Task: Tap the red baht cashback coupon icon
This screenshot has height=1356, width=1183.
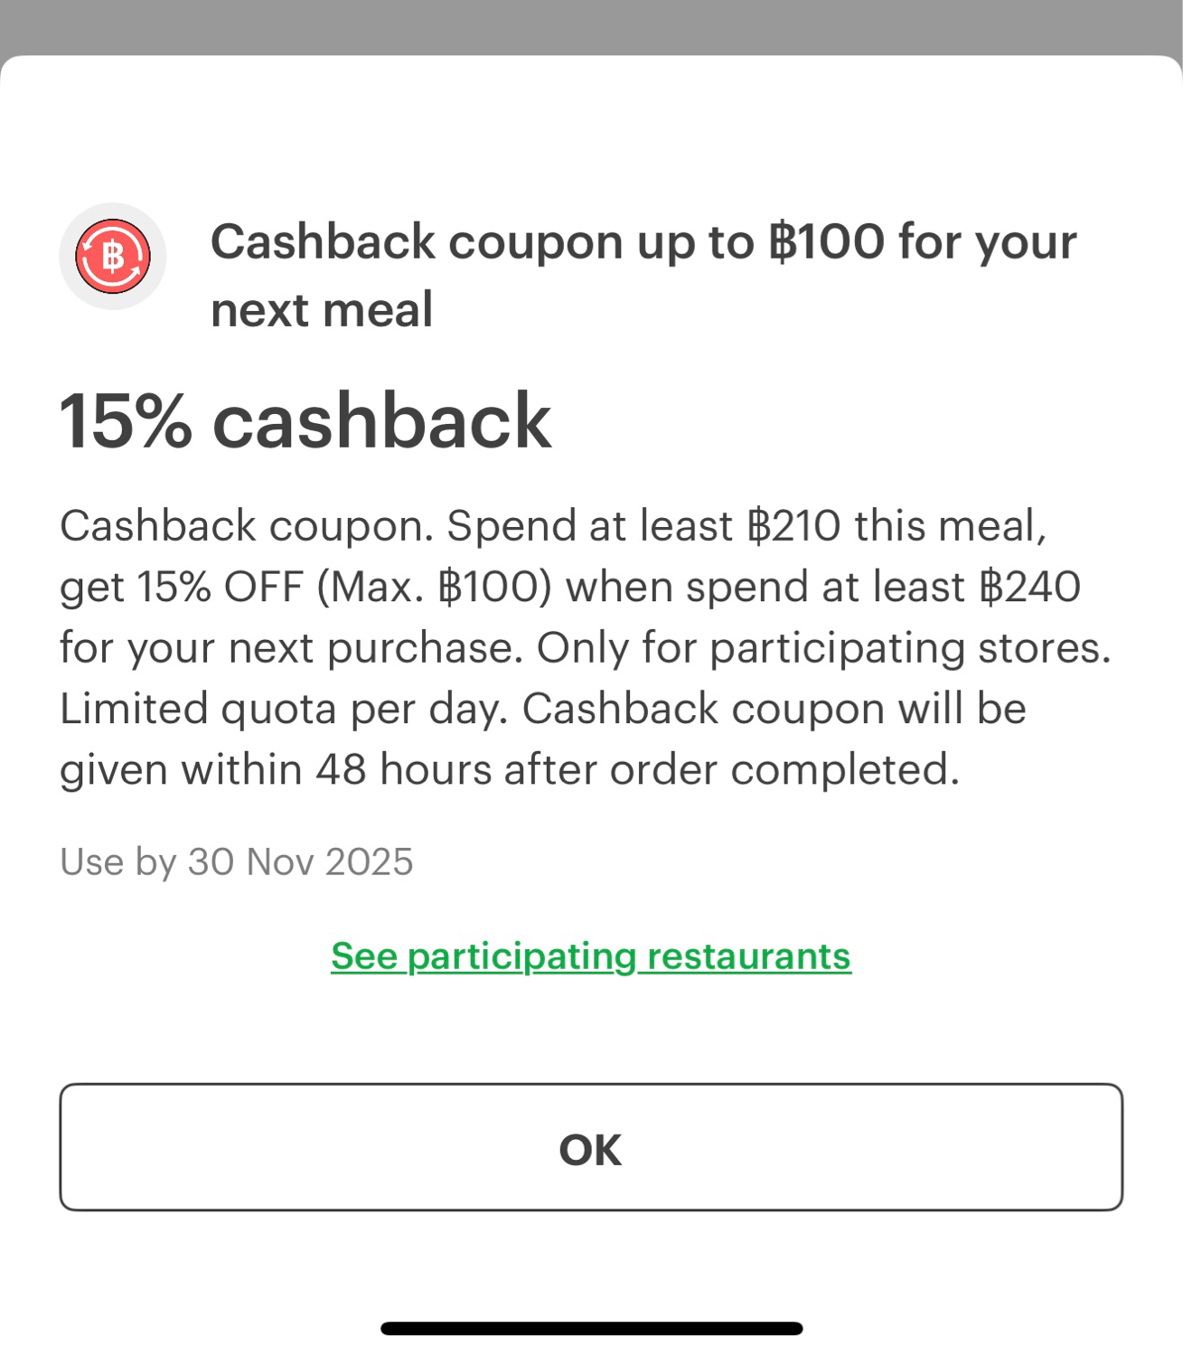Action: [113, 256]
